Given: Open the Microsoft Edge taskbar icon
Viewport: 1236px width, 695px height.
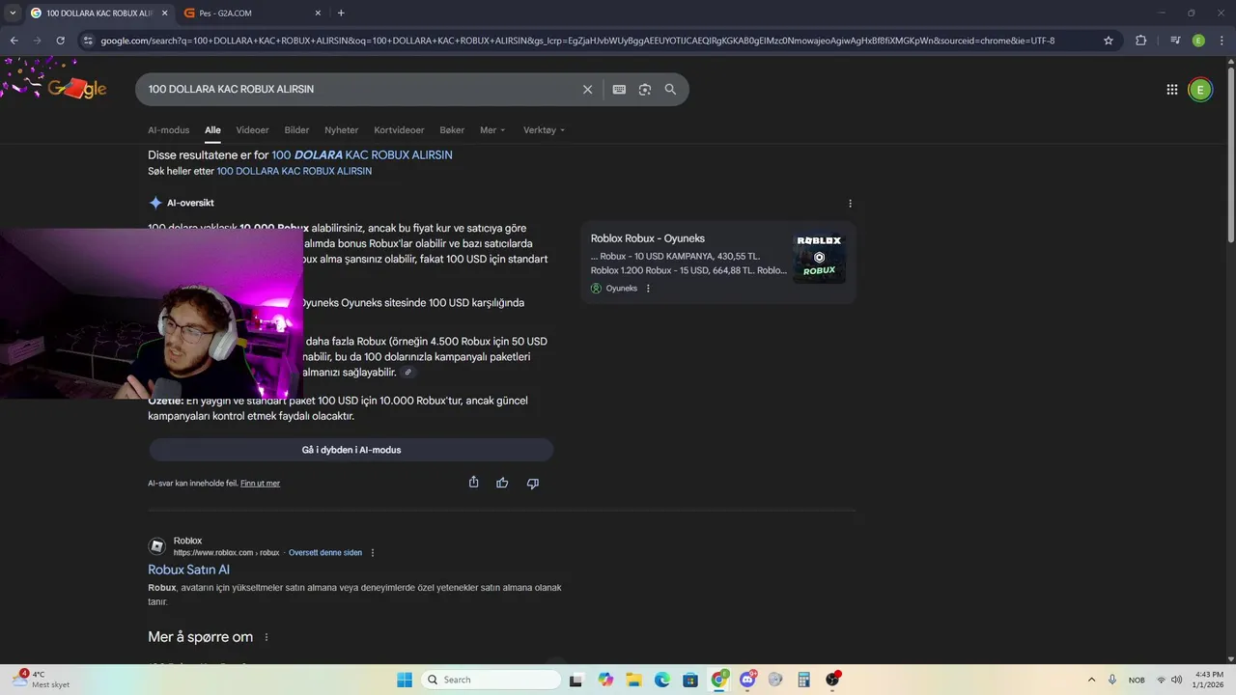Looking at the screenshot, I should [x=662, y=680].
